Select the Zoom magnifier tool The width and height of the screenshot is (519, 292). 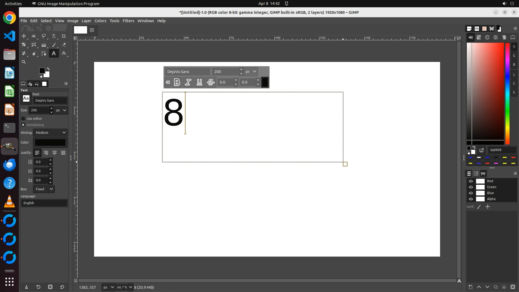click(24, 62)
